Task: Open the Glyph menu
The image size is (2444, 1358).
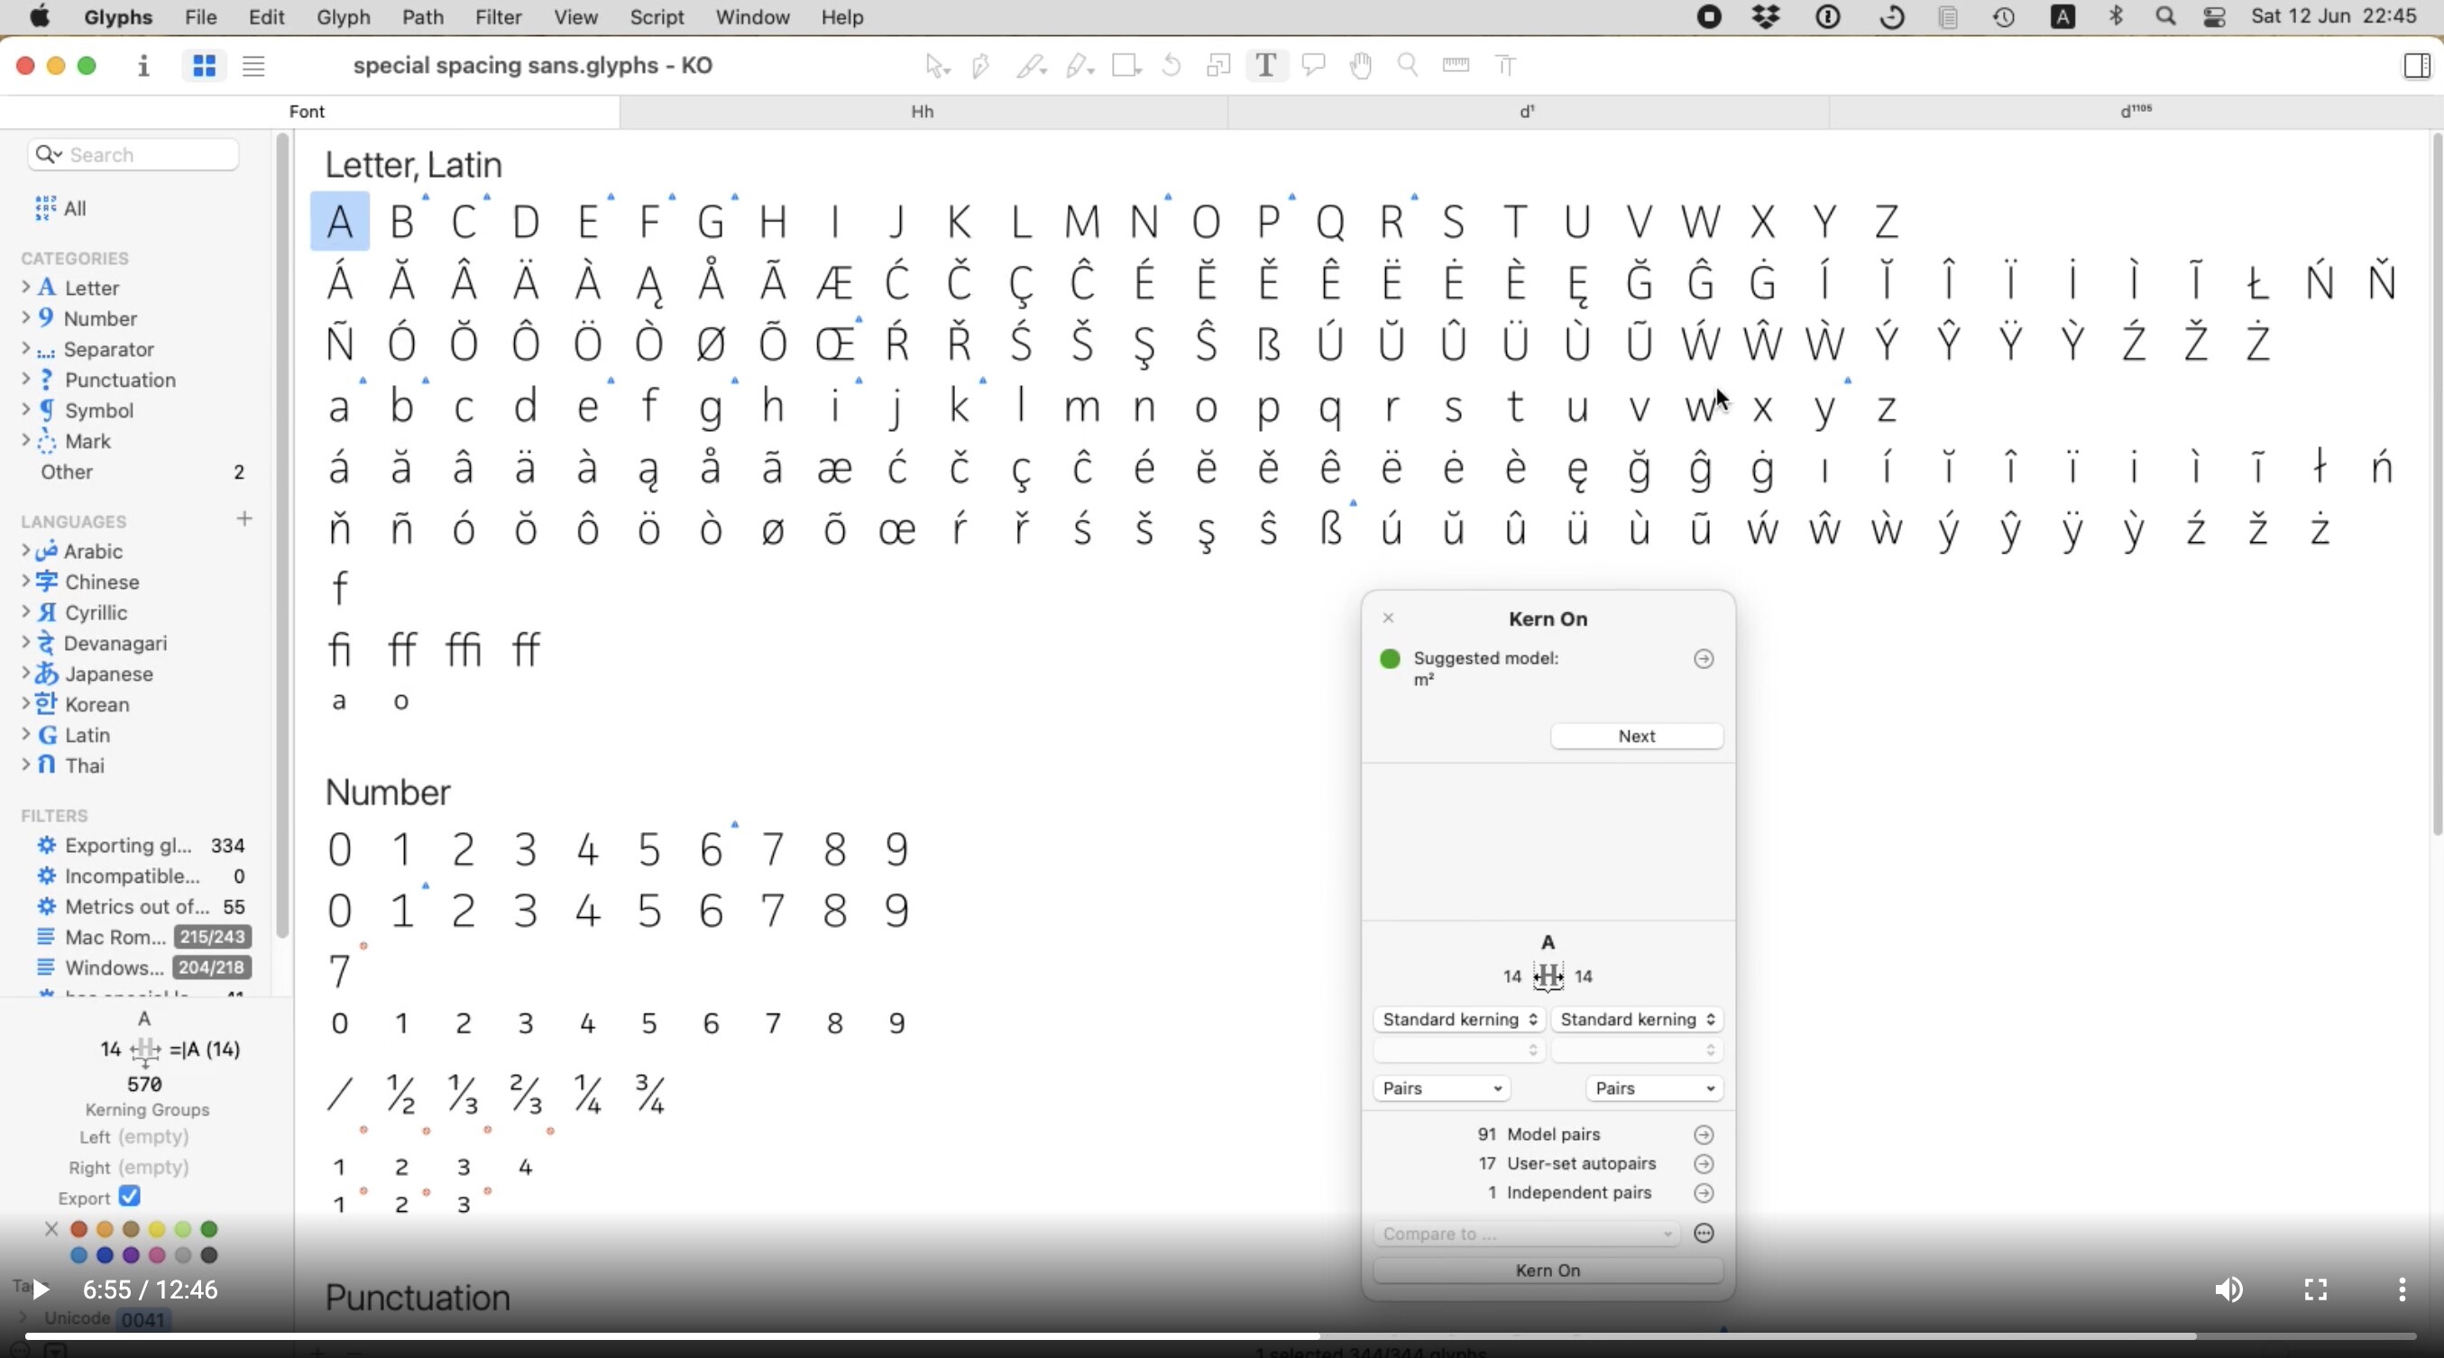Action: coord(343,17)
